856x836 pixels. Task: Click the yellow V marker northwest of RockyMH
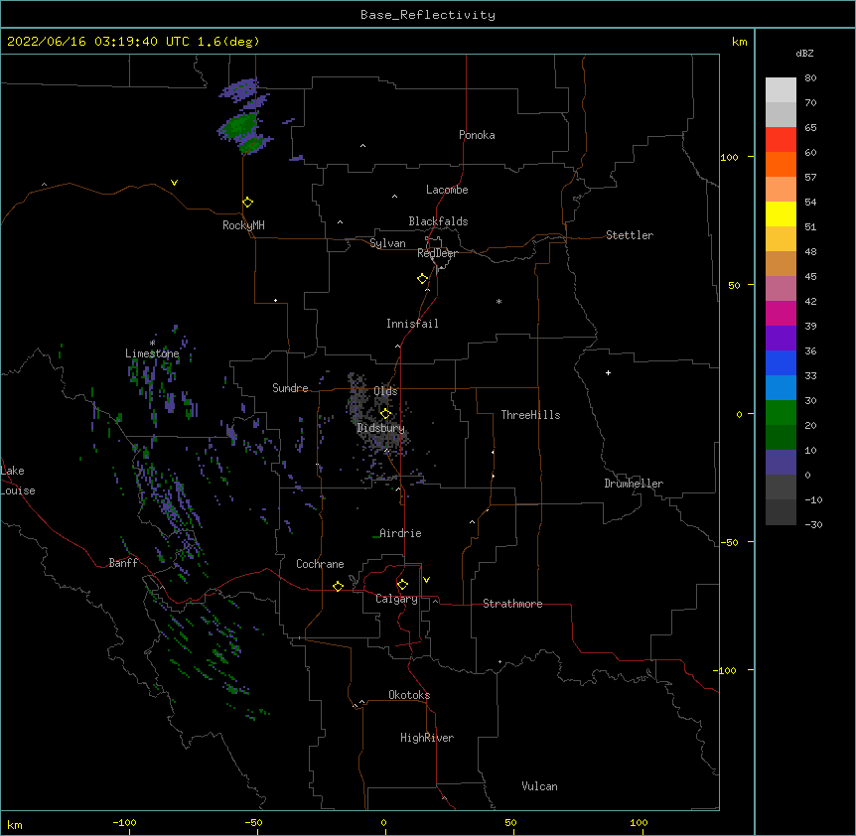coord(174,183)
